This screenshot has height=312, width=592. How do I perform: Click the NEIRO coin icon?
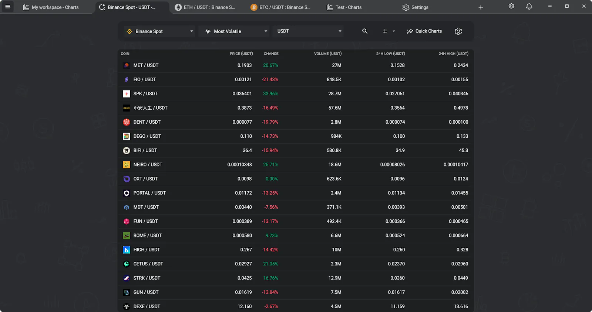point(127,165)
